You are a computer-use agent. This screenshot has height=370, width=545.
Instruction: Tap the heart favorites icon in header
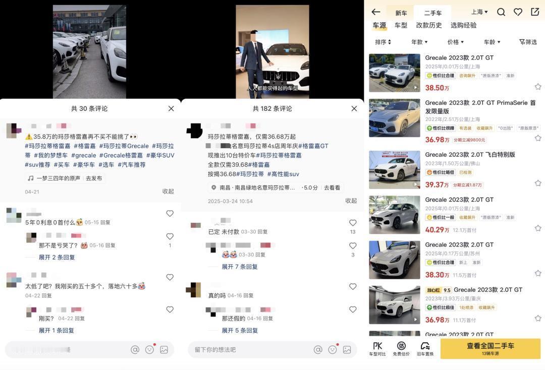pos(518,12)
